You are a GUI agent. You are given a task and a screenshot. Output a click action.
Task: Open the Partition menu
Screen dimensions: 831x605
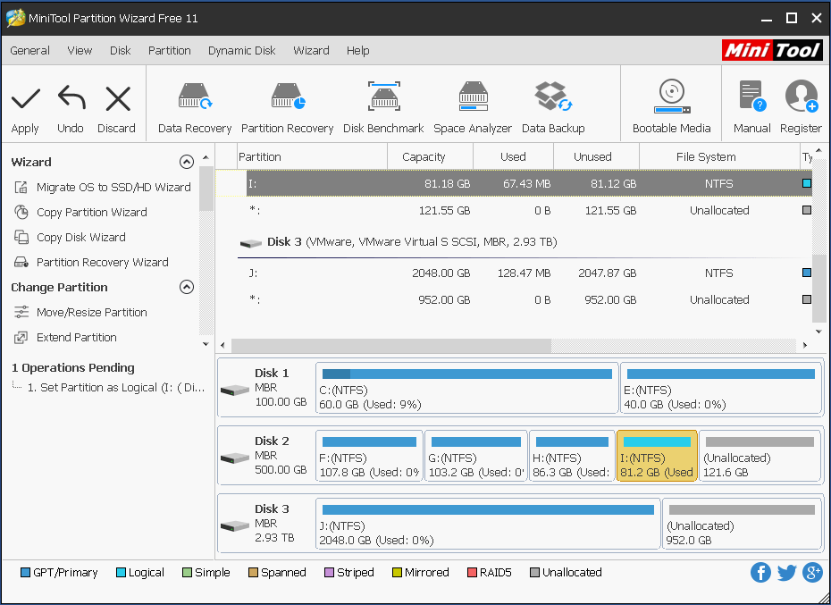pos(169,51)
